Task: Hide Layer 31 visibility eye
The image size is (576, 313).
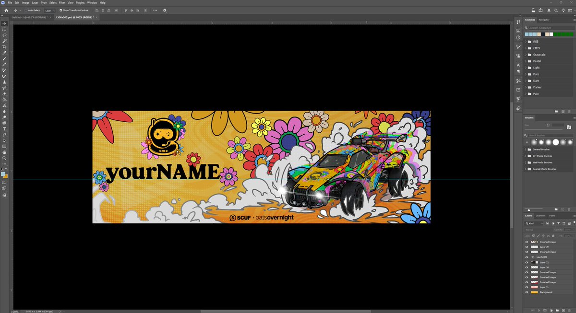Action: point(527,287)
